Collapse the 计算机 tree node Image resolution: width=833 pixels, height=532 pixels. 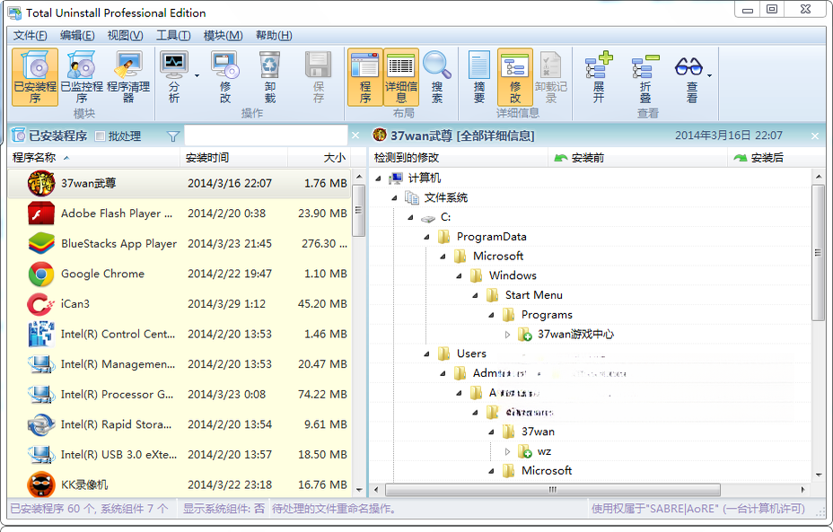378,179
